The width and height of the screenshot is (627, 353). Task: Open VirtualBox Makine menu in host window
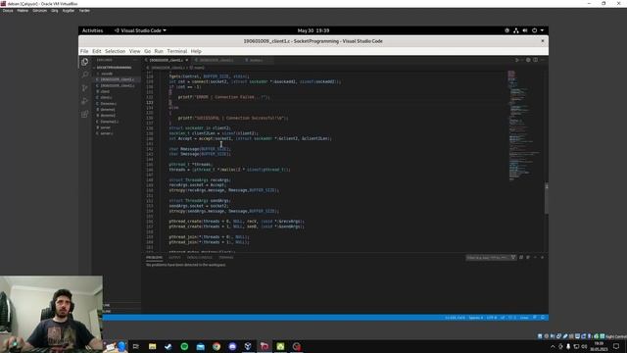[23, 11]
